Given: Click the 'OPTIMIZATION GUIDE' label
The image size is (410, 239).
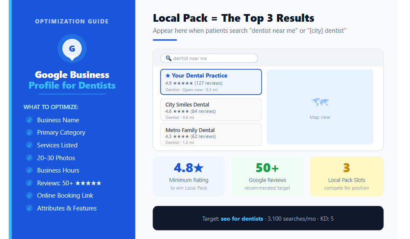Looking at the screenshot, I should click(x=72, y=21).
